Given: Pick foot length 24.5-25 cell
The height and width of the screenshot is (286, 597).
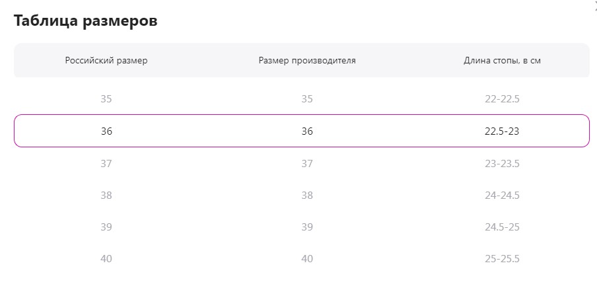Looking at the screenshot, I should [502, 227].
